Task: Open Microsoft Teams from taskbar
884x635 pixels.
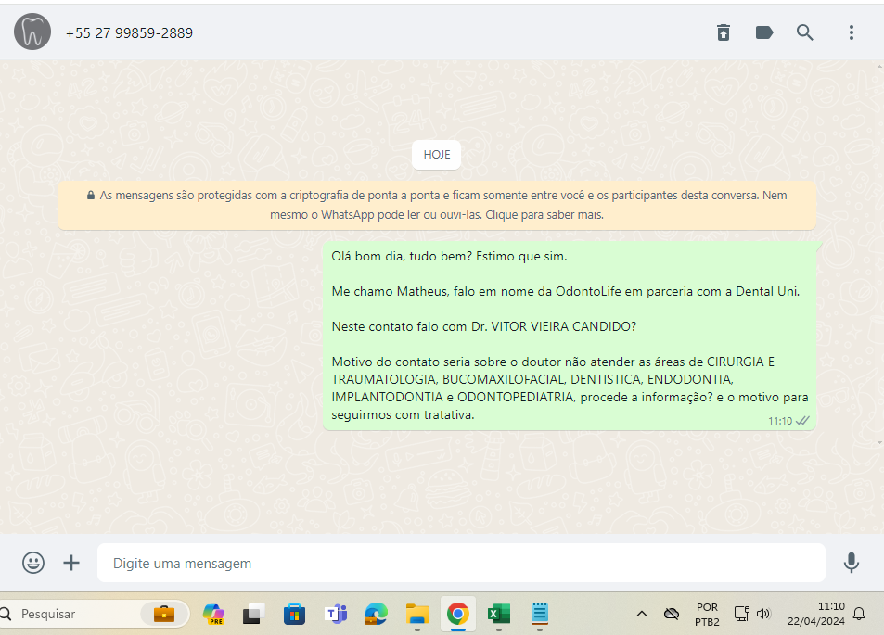Action: (336, 614)
